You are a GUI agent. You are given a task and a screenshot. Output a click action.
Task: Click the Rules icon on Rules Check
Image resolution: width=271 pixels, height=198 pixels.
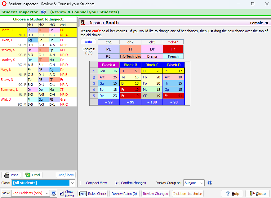83,194
